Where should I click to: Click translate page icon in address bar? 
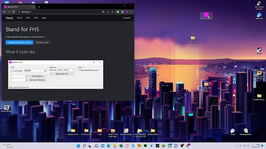coord(103,12)
